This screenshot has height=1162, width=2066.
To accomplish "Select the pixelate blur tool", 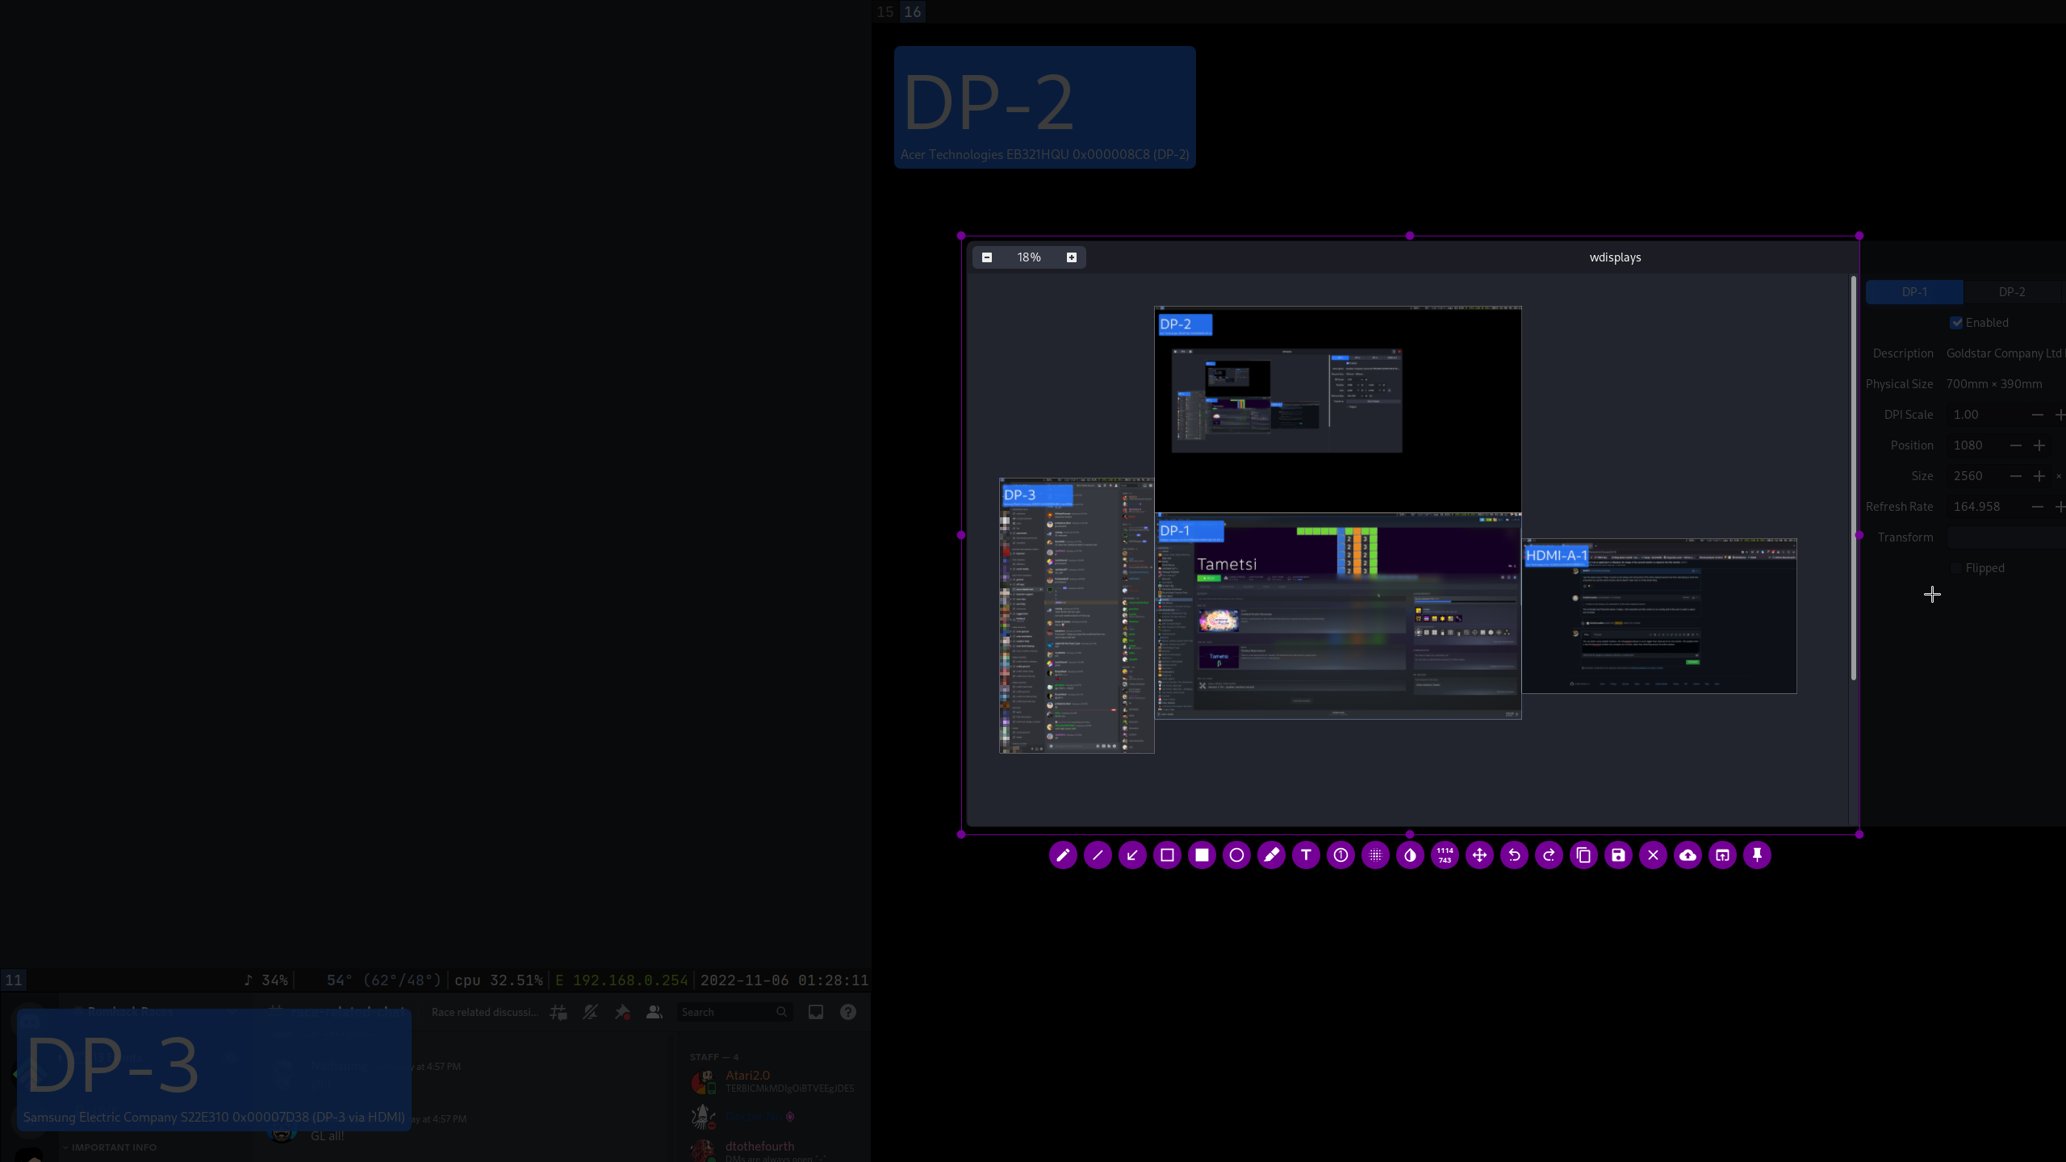I will [x=1375, y=855].
